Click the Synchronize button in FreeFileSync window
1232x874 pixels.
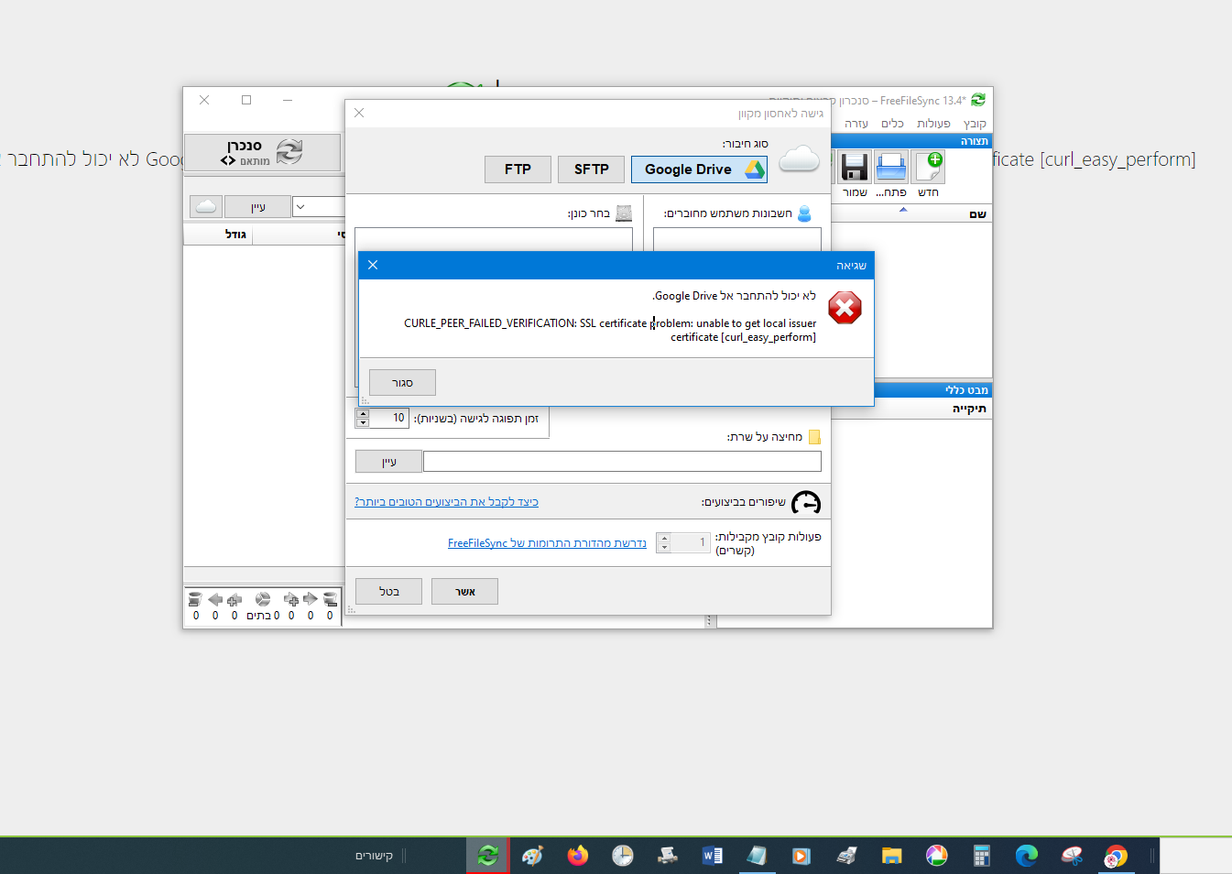263,152
